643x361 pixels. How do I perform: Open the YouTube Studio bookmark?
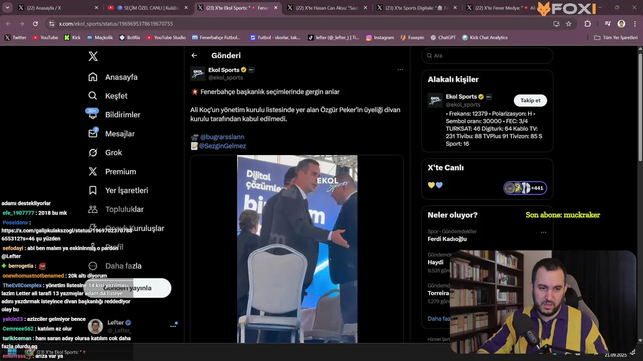[166, 38]
